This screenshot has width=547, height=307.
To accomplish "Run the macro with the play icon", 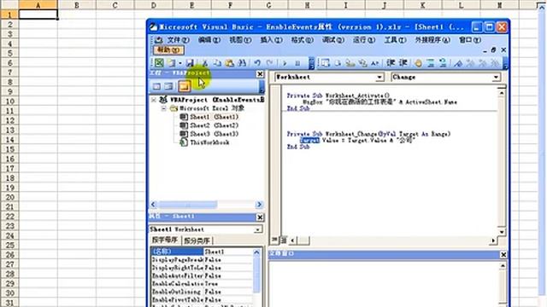I will point(285,63).
